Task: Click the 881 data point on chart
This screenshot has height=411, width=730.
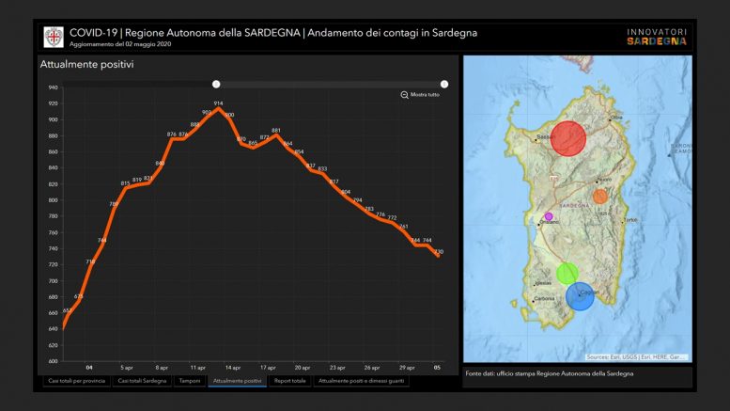Action: [x=276, y=136]
